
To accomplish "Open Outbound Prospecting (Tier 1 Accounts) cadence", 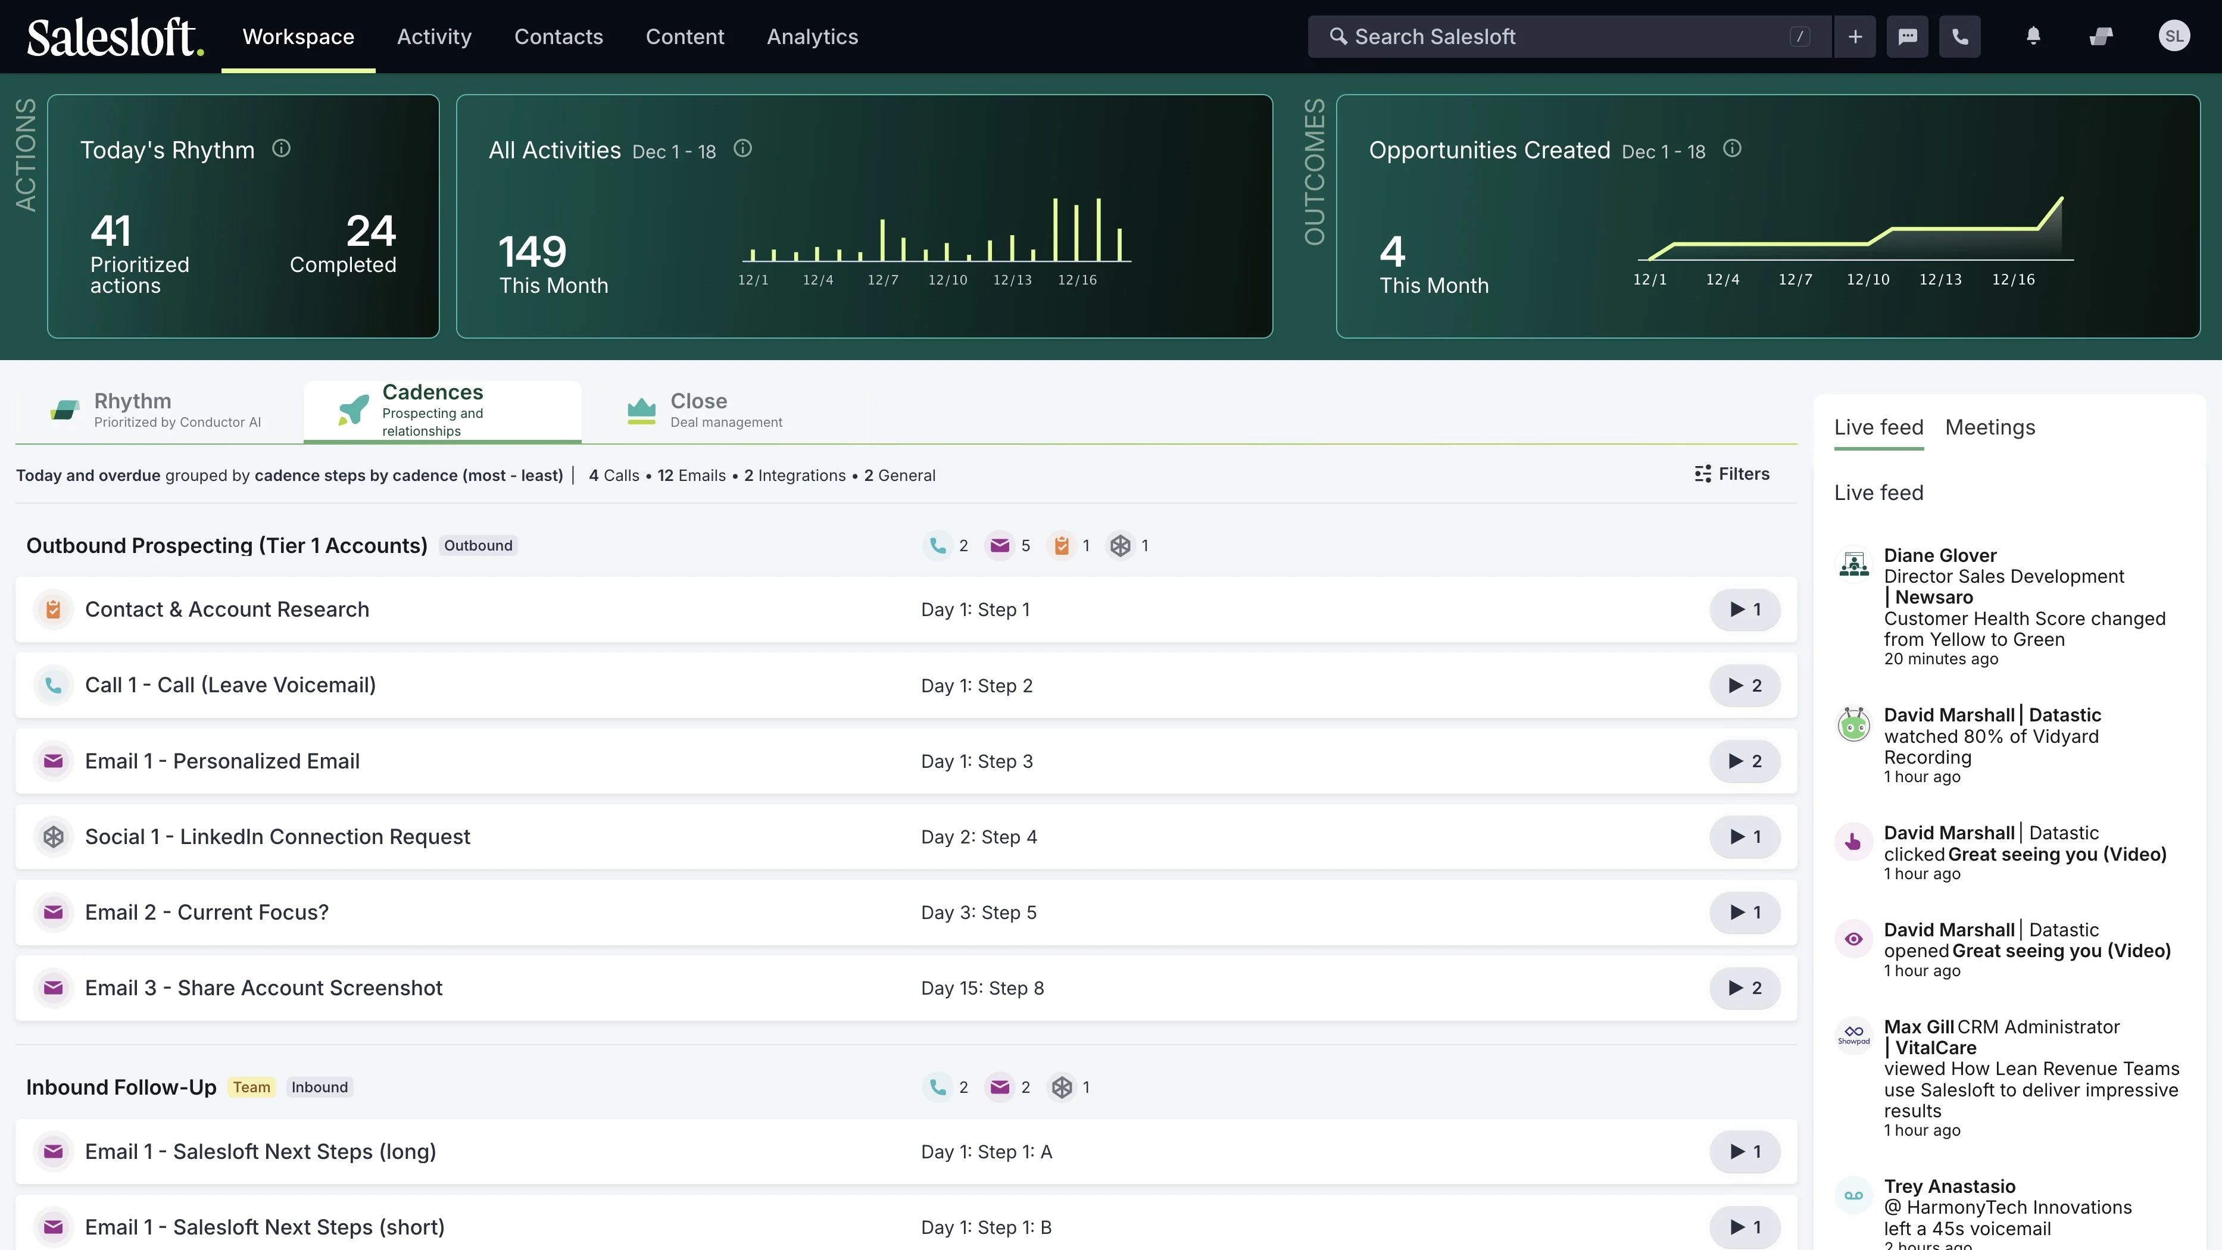I will [x=227, y=546].
